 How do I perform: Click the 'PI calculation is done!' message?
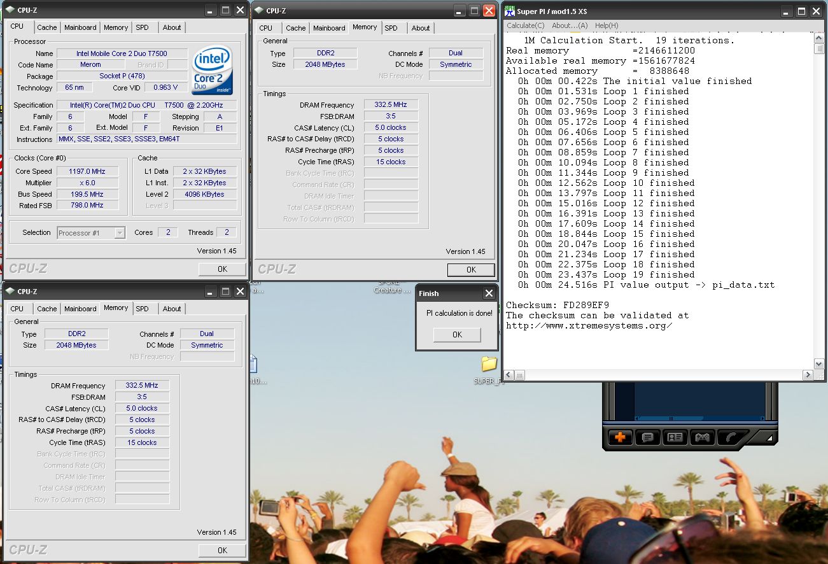(x=459, y=313)
